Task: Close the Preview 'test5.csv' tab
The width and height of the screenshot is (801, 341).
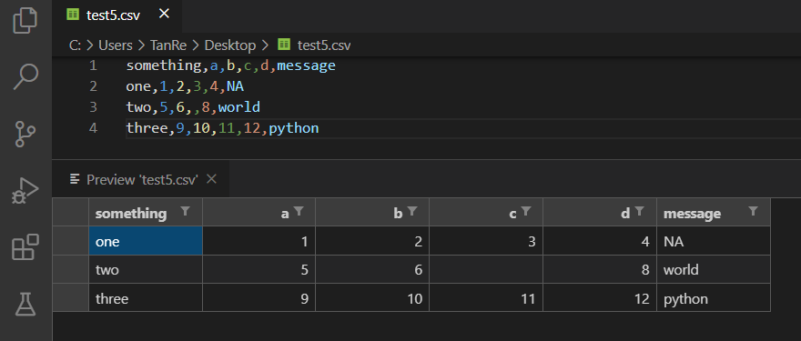Action: [211, 179]
